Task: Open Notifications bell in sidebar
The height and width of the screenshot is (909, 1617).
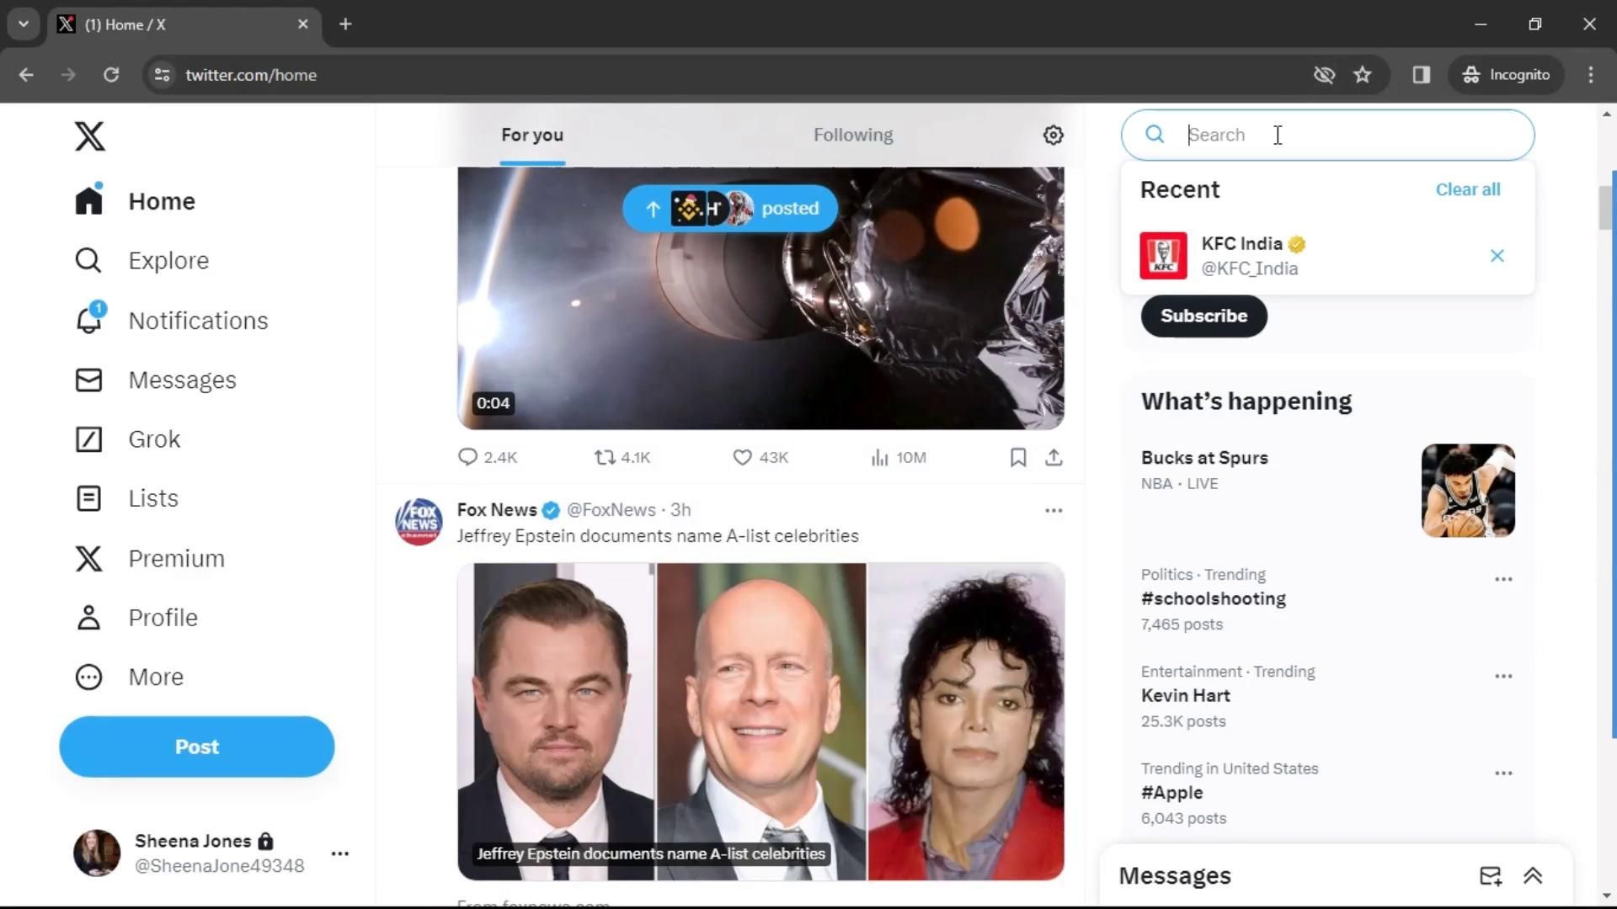Action: pos(89,321)
